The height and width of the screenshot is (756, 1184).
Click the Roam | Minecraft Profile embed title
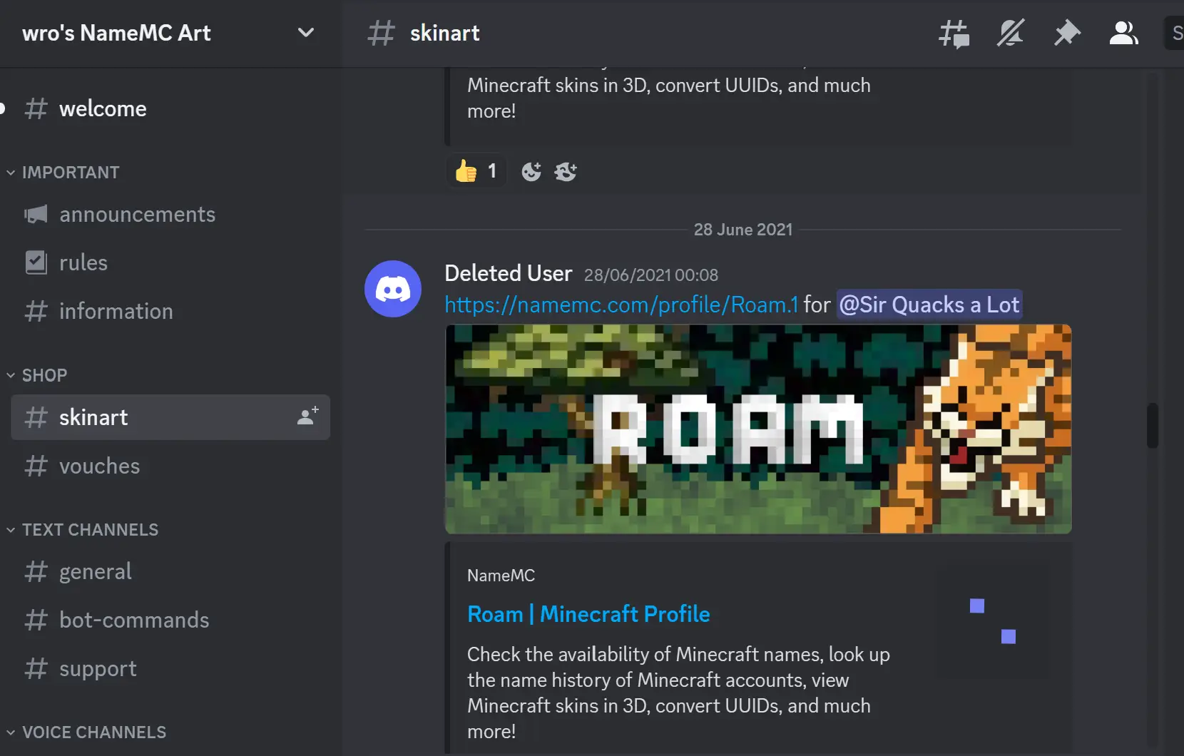click(x=588, y=614)
